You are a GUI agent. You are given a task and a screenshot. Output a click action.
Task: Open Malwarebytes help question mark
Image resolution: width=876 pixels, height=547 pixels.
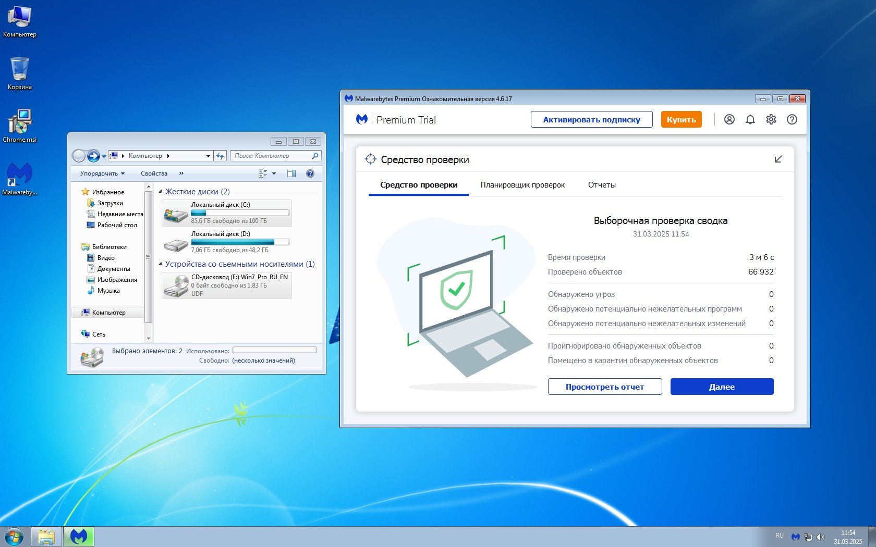point(792,119)
